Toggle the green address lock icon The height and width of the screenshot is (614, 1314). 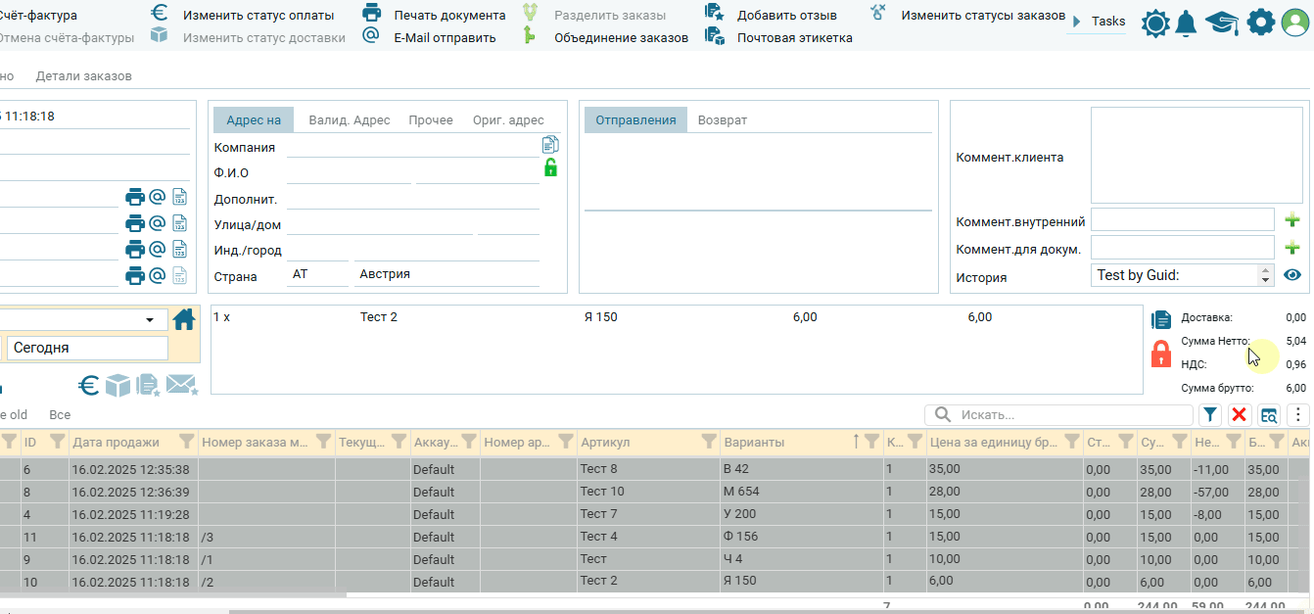[550, 168]
